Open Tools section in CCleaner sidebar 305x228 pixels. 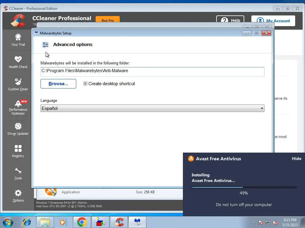[18, 174]
